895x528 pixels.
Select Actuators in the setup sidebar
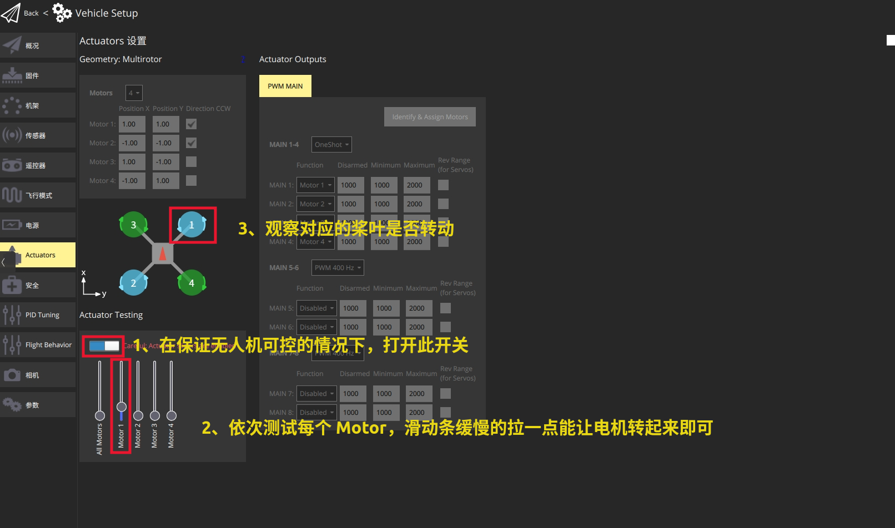click(39, 255)
